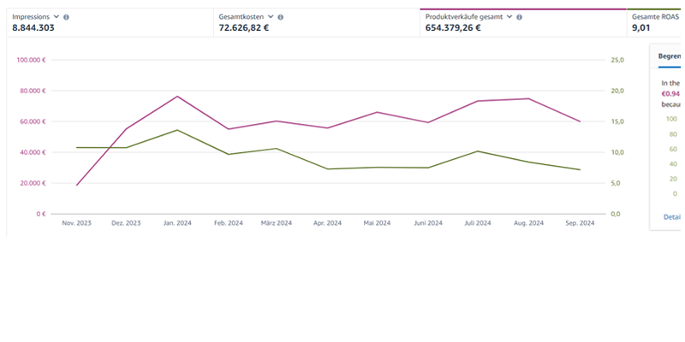The image size is (685, 342).
Task: Select the Gesamte ROAS metric card
Action: (657, 22)
